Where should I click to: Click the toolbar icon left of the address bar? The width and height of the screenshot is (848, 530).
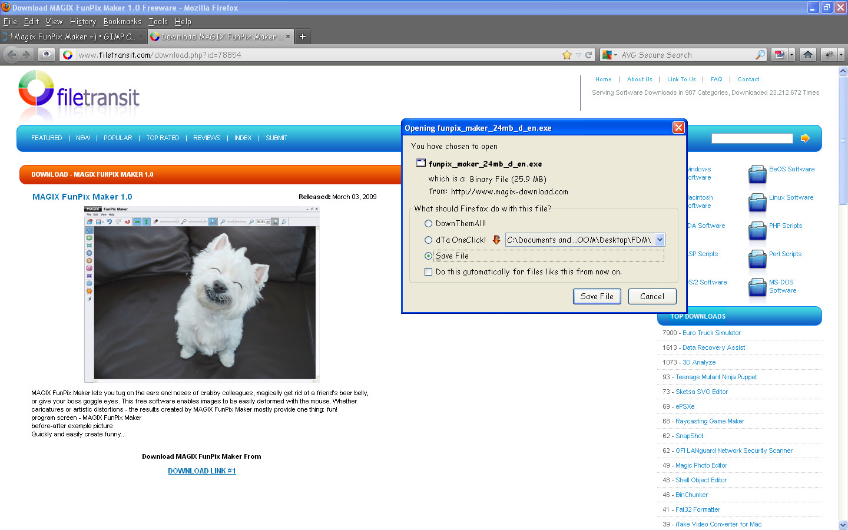(46, 55)
